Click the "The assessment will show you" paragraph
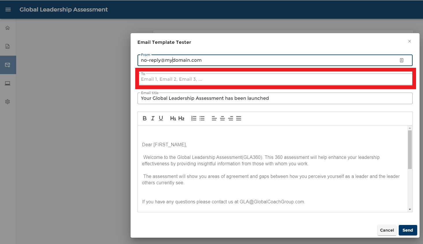This screenshot has height=244, width=423. 271,180
